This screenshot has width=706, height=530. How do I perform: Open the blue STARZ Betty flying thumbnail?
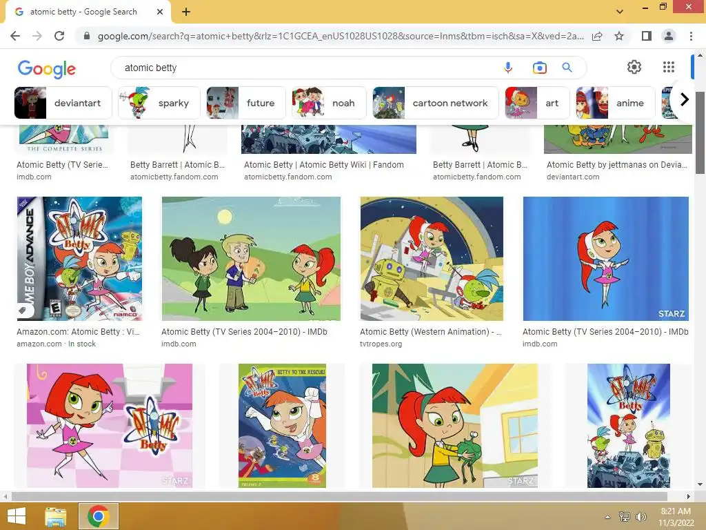tap(606, 259)
